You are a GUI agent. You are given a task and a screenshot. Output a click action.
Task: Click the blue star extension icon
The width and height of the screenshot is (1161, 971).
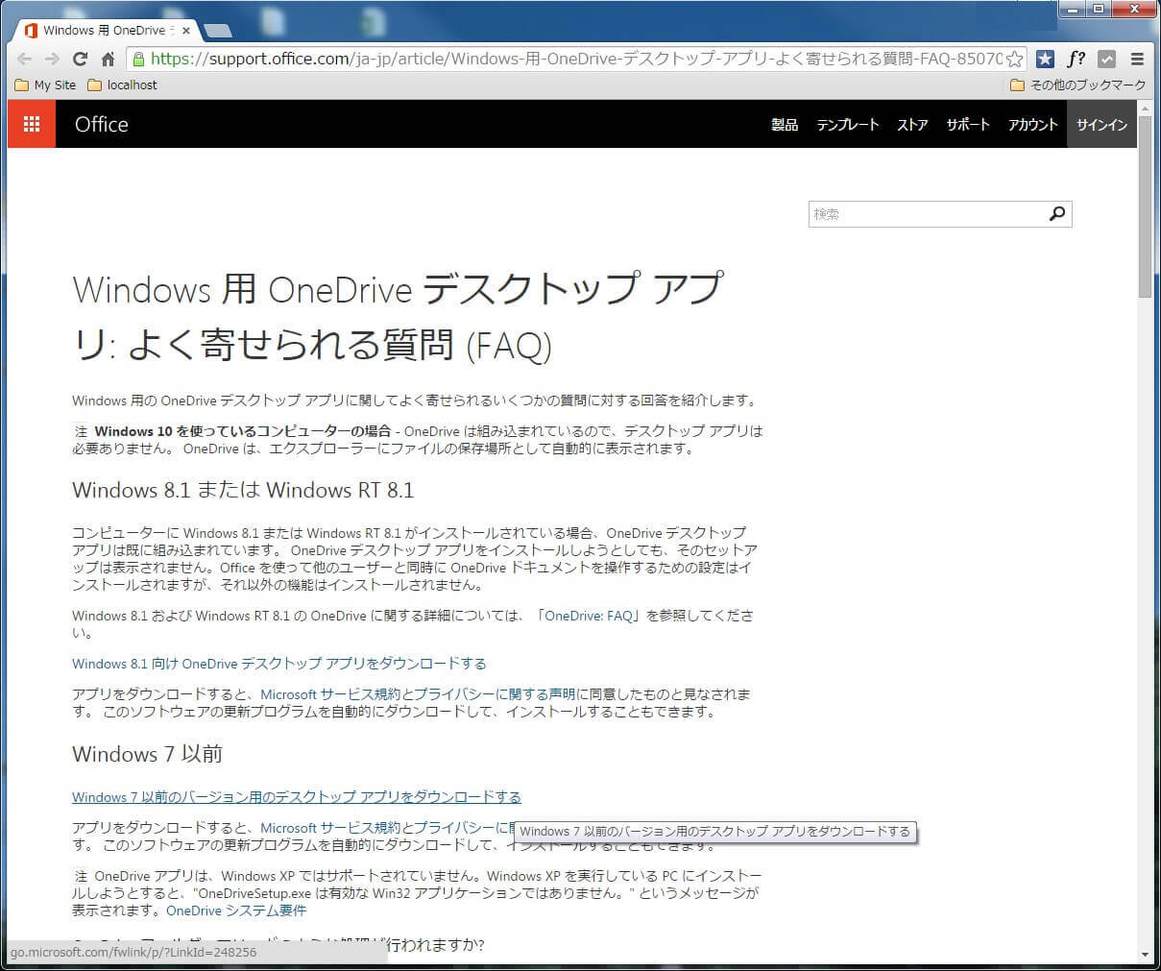coord(1045,59)
